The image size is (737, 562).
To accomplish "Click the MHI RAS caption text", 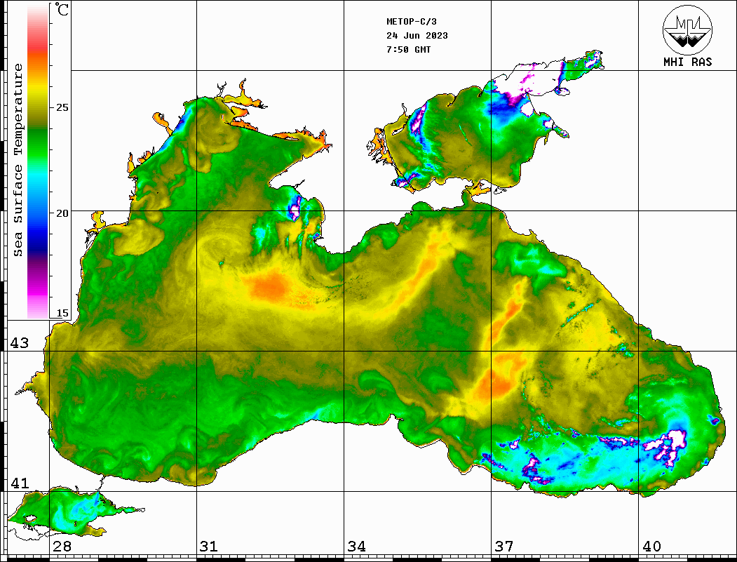I will (x=687, y=62).
